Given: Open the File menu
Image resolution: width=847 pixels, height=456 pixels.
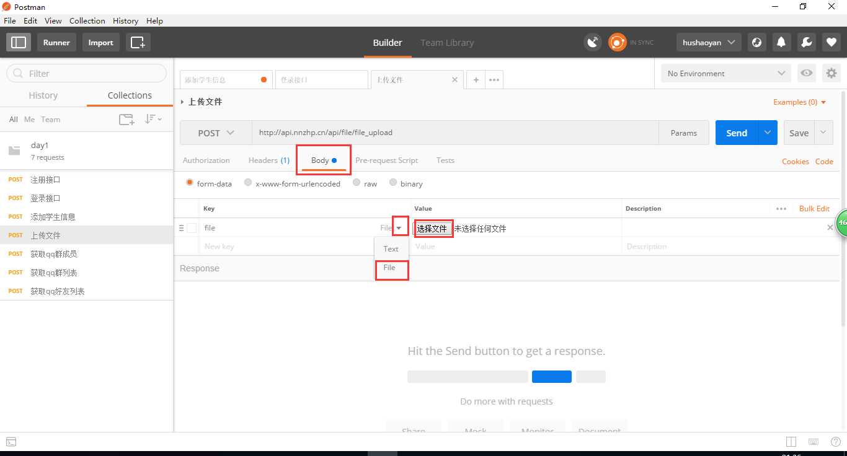Looking at the screenshot, I should coord(10,20).
